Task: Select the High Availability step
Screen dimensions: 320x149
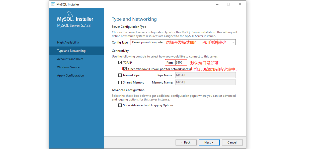Action: click(x=68, y=42)
